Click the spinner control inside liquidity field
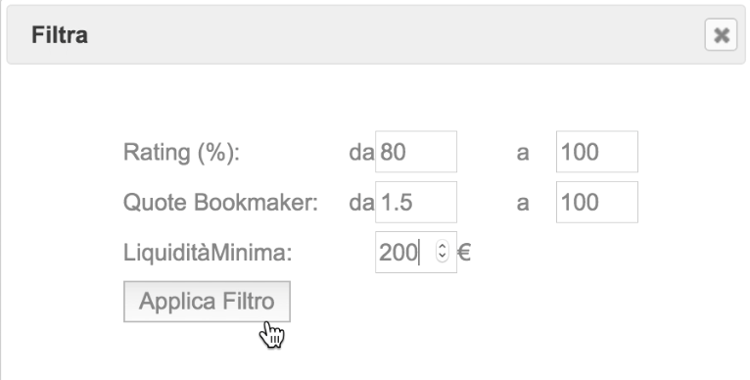Screen dimensions: 750x380 (443, 252)
